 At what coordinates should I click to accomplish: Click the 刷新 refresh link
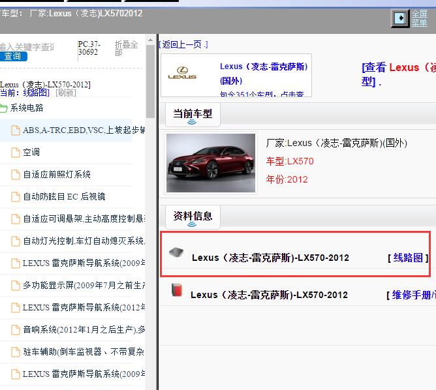pos(66,93)
